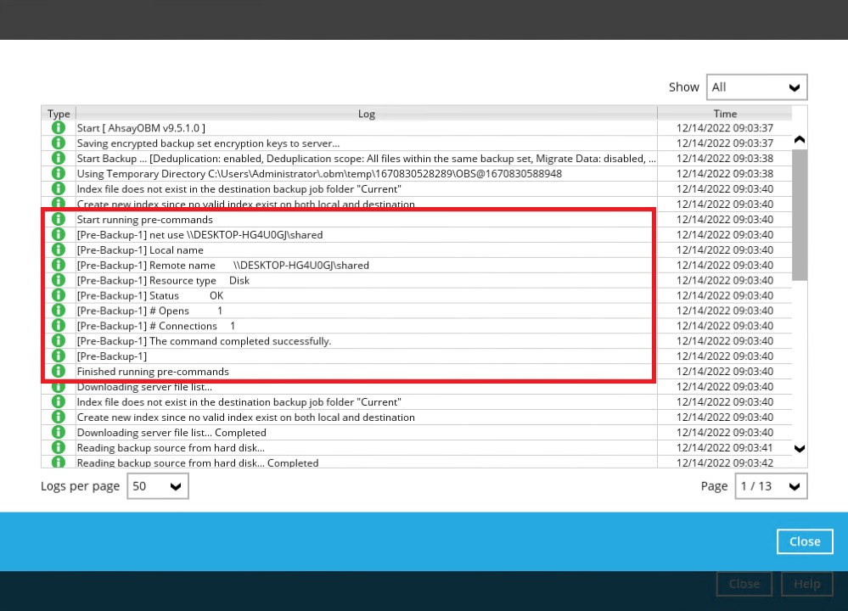
Task: Click info icon for Finished running pre-commands
Action: pyautogui.click(x=59, y=372)
